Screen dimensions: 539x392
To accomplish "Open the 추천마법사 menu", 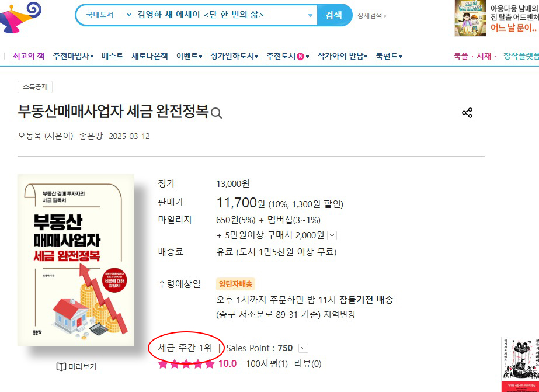I will pos(73,55).
